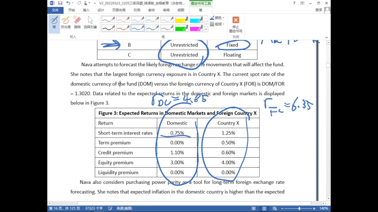The height and width of the screenshot is (212, 378).
Task: Select the 笔 (Pen) tool
Action: tap(54, 24)
